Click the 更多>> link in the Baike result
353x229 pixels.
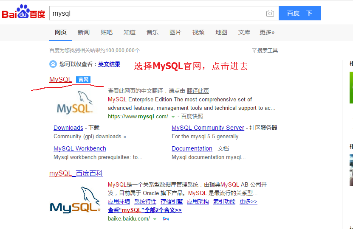tap(249, 201)
